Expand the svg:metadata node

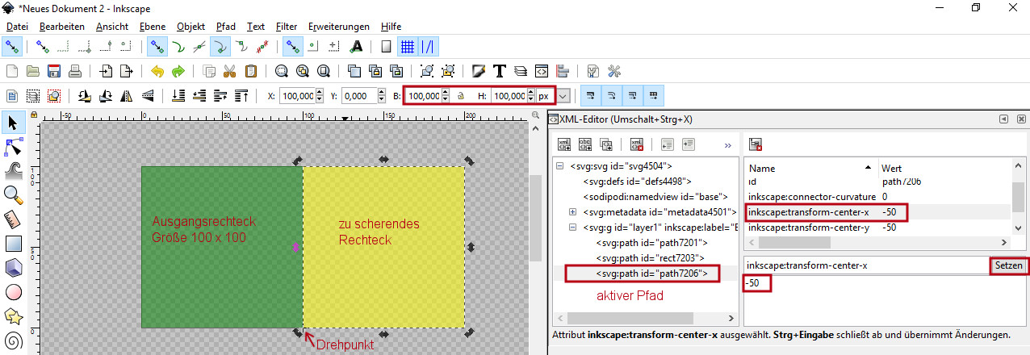[x=572, y=212]
